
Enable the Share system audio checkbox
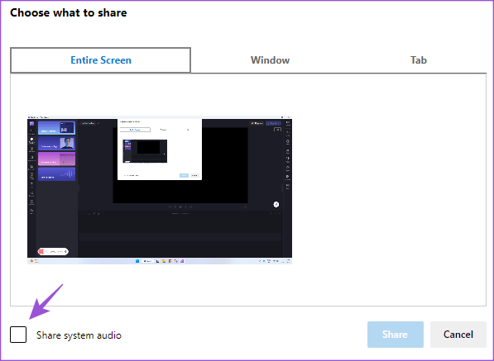click(18, 335)
